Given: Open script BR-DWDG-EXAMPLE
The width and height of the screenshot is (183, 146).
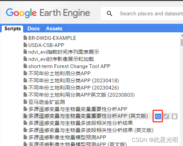Looking at the screenshot, I should [x=52, y=38].
